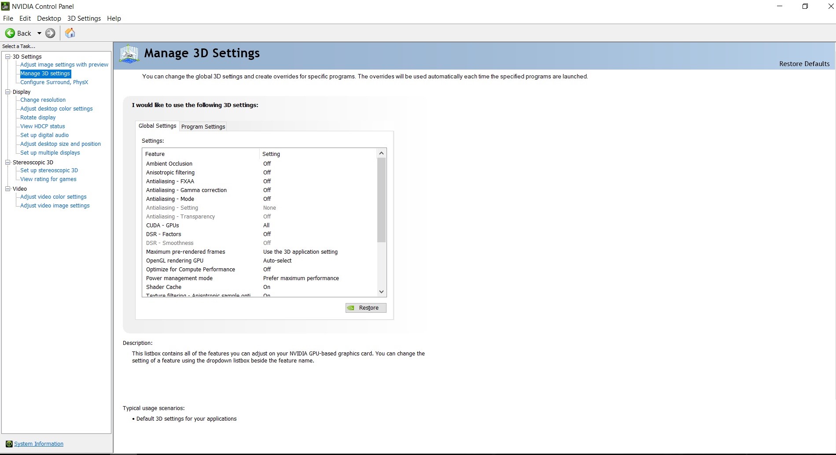Click the Manage 3D Settings header icon

tap(129, 54)
